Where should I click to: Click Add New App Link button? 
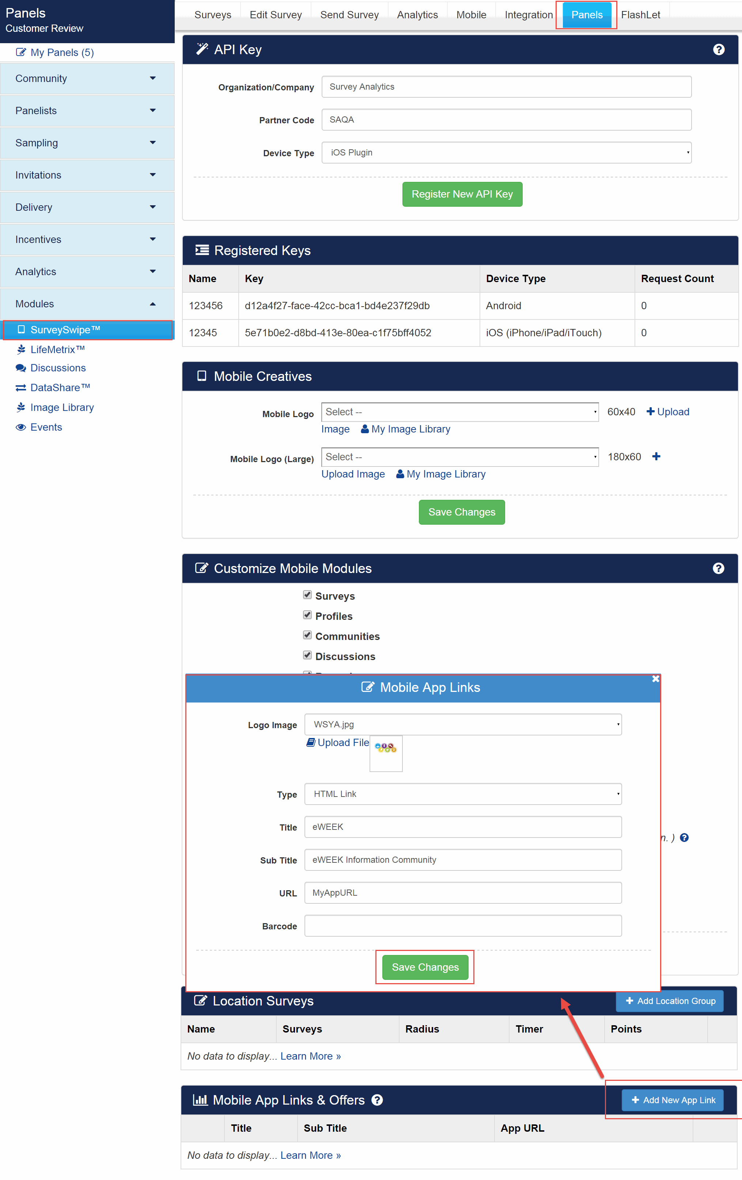tap(672, 1100)
